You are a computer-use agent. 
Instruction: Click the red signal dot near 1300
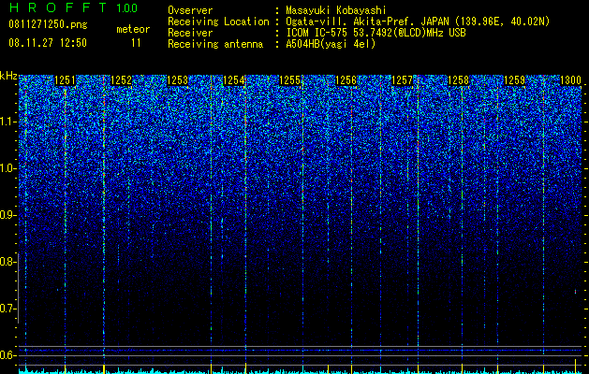(x=576, y=292)
